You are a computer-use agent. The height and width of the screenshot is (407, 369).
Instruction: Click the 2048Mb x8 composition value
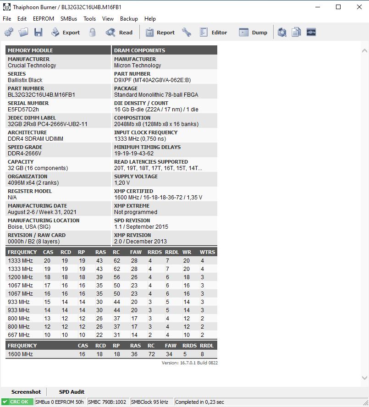(x=156, y=124)
